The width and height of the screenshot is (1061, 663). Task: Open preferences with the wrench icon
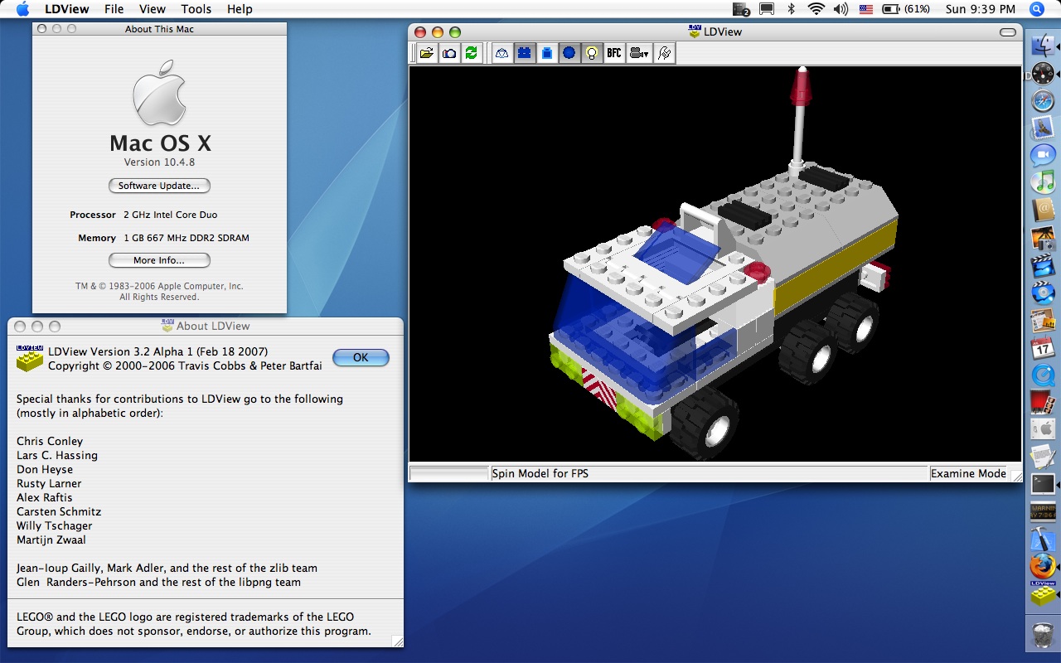pos(664,53)
